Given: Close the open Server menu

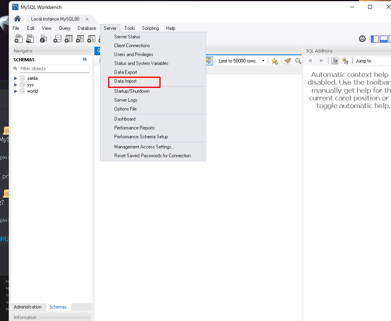Looking at the screenshot, I should point(110,28).
